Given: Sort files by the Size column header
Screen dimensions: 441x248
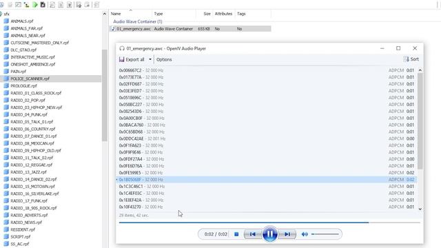Looking at the screenshot, I should [x=204, y=14].
